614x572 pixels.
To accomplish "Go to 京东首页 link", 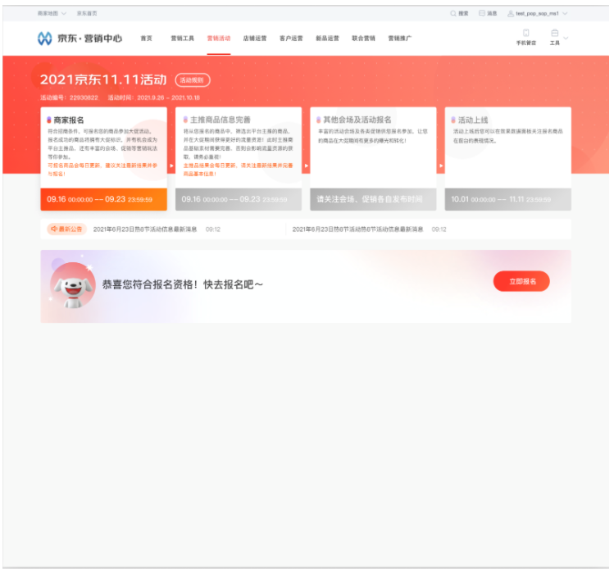I will point(87,13).
